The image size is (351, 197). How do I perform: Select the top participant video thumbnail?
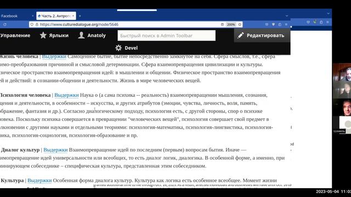[x=342, y=72]
